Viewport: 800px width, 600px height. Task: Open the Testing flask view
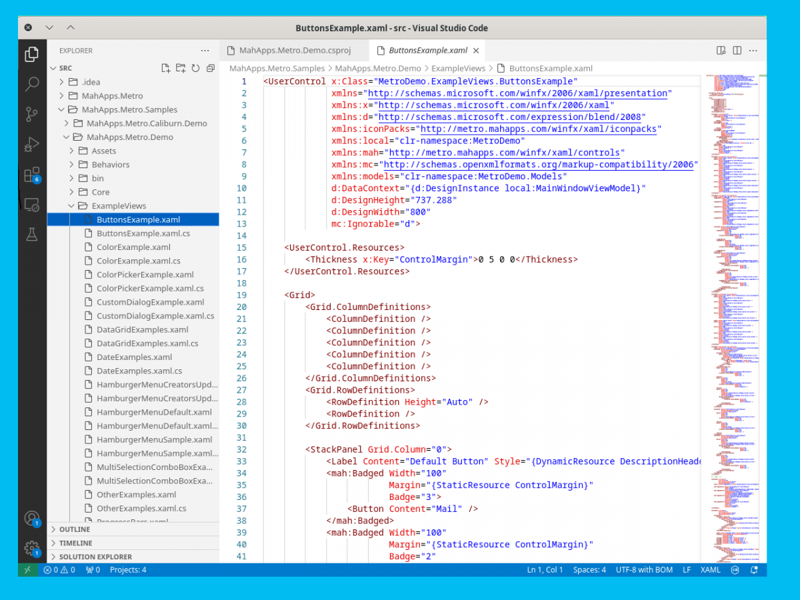click(31, 234)
